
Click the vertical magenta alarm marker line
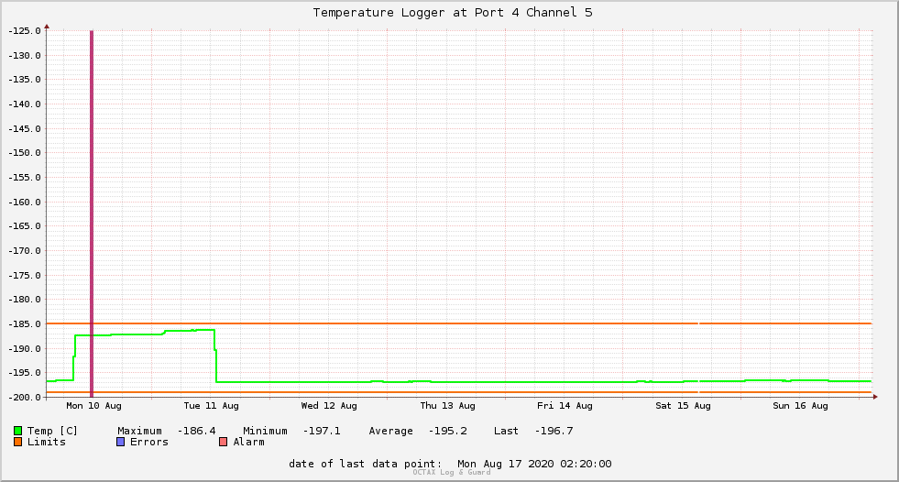pyautogui.click(x=91, y=214)
